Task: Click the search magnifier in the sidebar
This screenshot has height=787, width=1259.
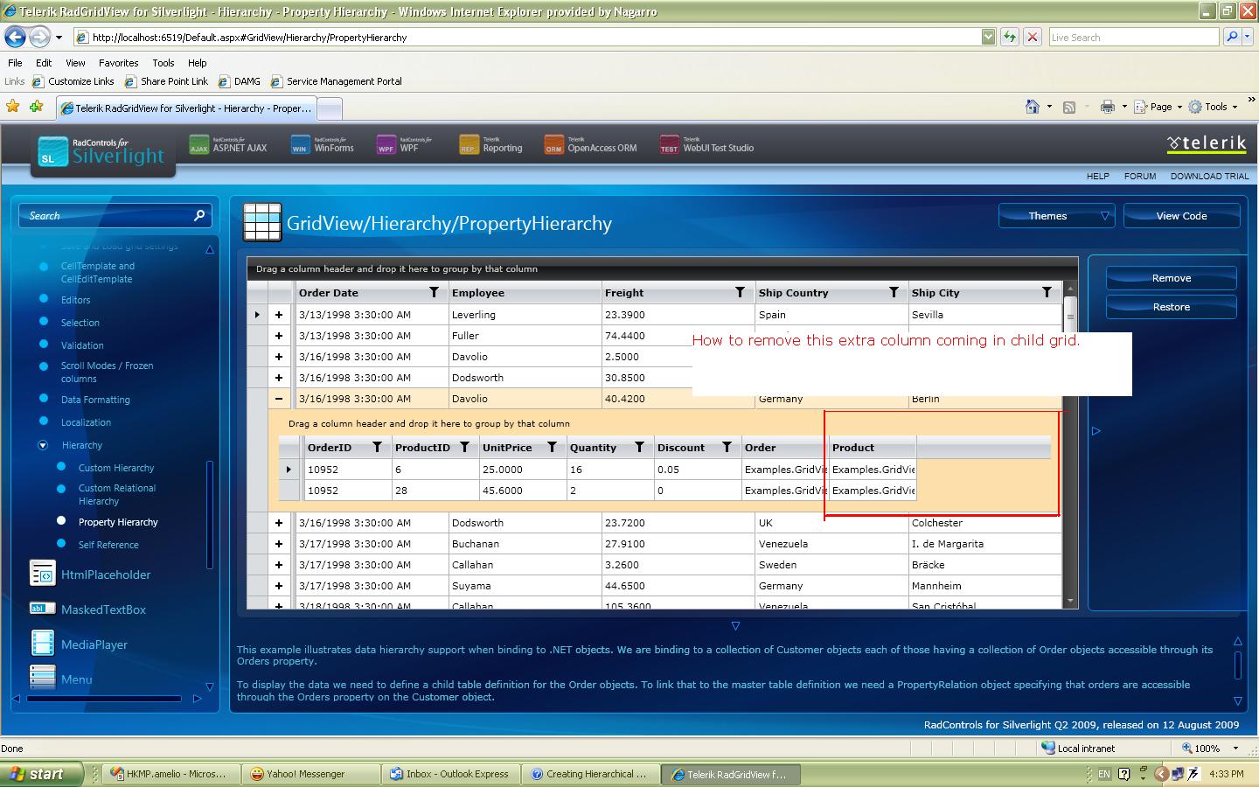Action: (x=199, y=215)
